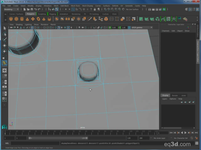Screen dimensions: 201x150
Task: Create a polygon cylinder from the shelf
Action: (22, 19)
